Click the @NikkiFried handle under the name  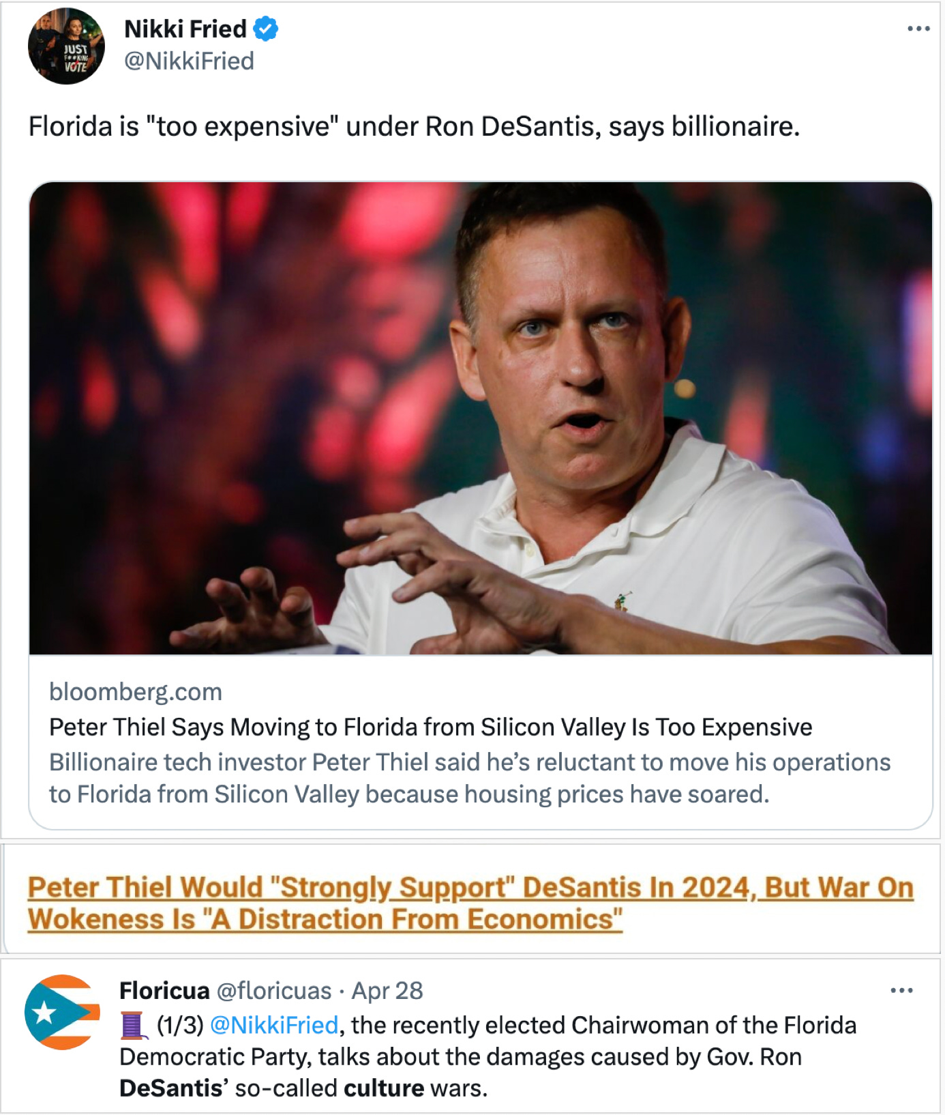click(189, 61)
